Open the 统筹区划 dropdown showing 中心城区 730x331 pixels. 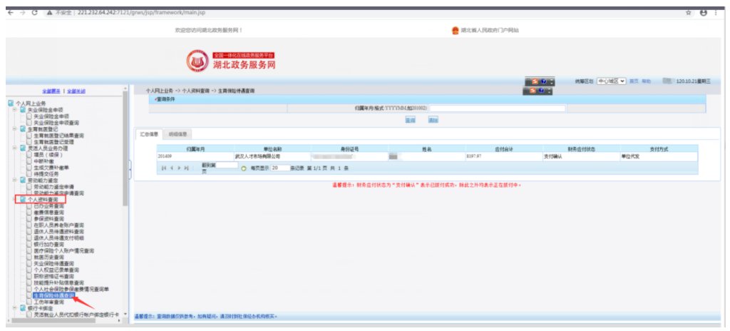tap(611, 81)
